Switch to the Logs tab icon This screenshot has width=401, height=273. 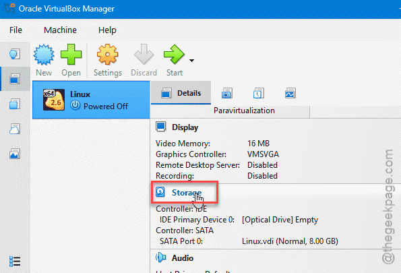click(259, 94)
